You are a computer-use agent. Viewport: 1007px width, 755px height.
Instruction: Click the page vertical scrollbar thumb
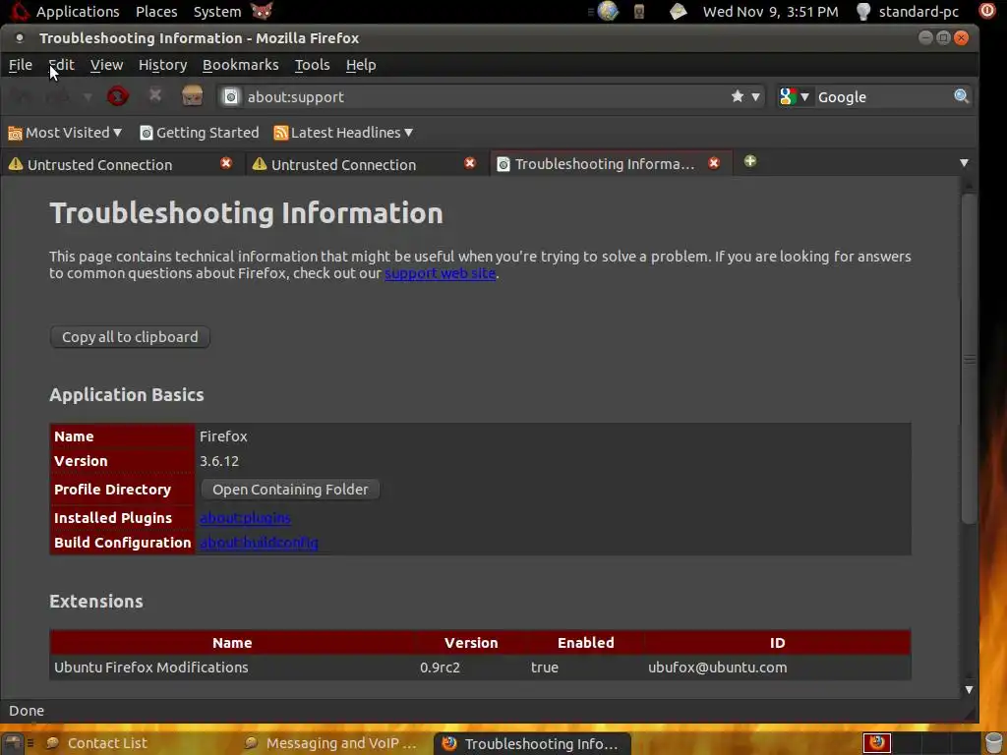tap(969, 360)
